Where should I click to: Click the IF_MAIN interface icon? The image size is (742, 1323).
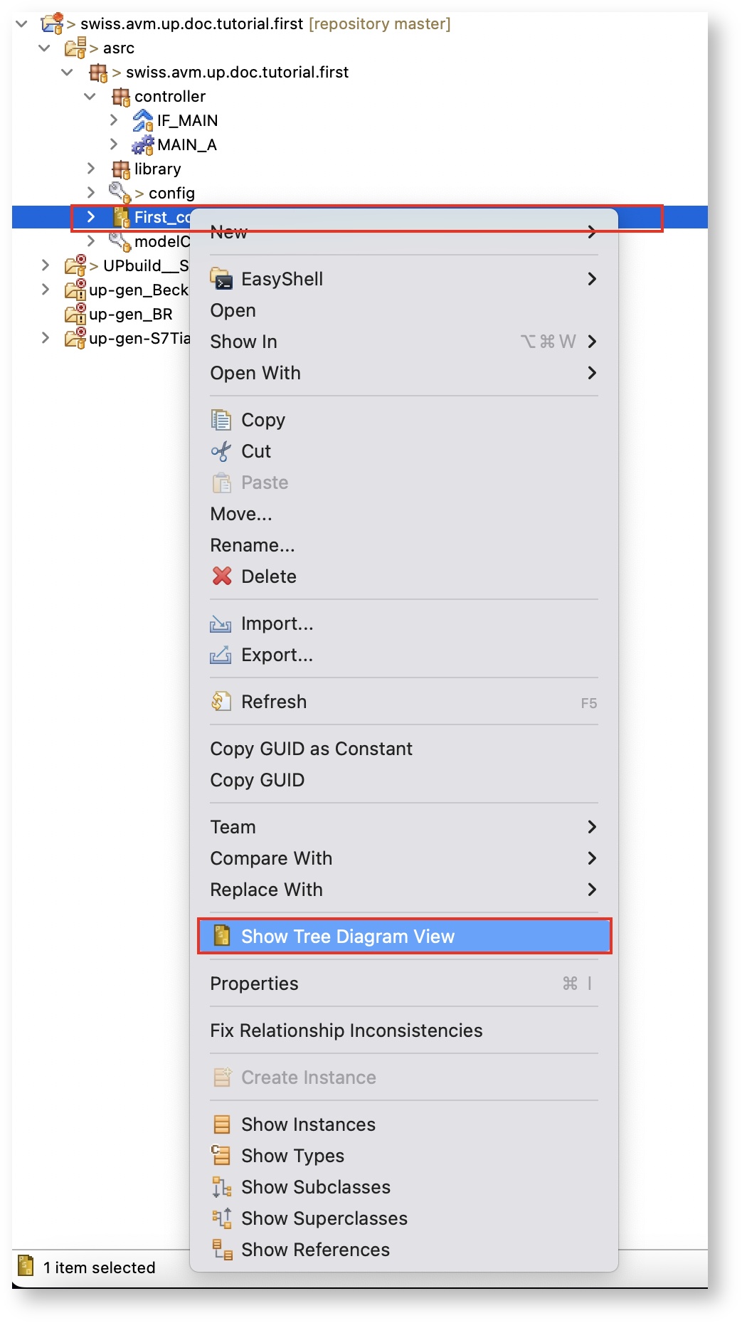(143, 121)
